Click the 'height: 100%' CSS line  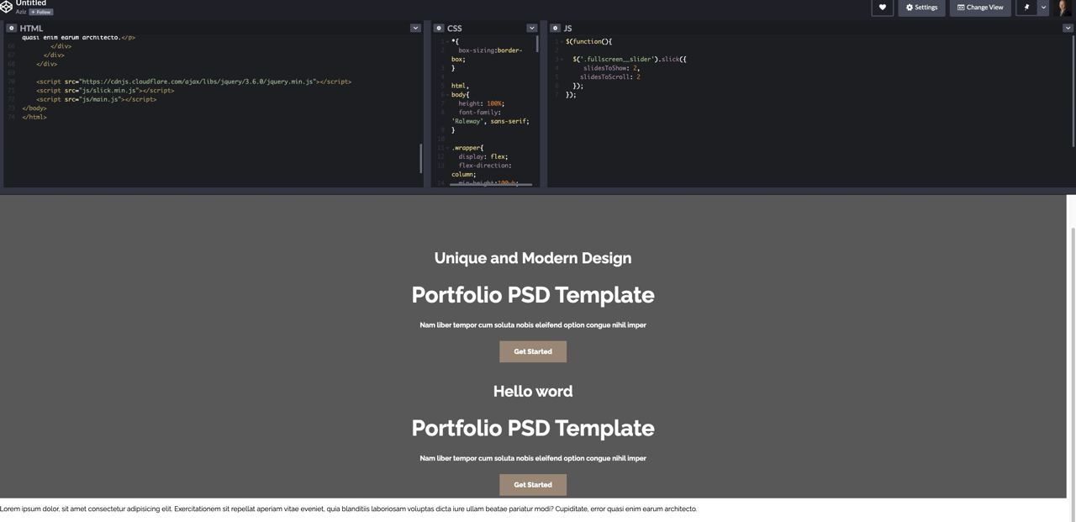click(482, 103)
